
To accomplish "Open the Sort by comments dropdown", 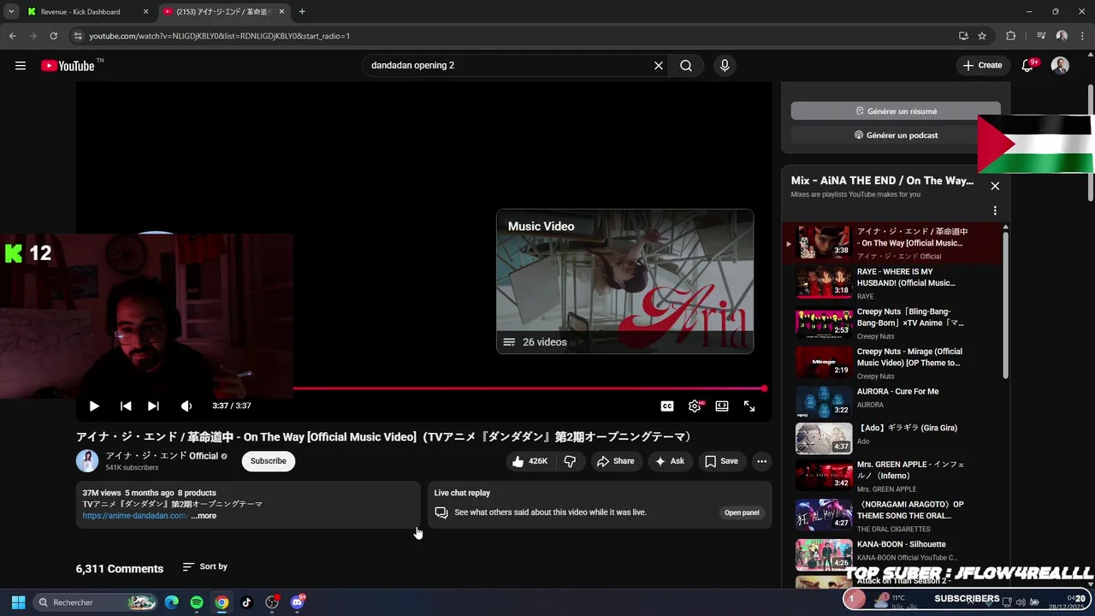I will [205, 567].
